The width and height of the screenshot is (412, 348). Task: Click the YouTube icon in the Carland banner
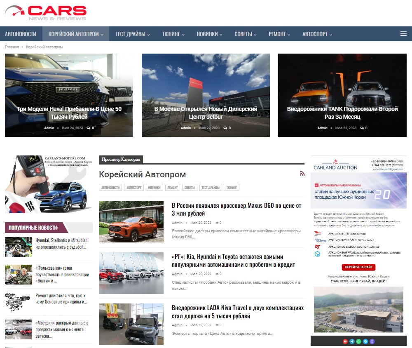pyautogui.click(x=345, y=341)
